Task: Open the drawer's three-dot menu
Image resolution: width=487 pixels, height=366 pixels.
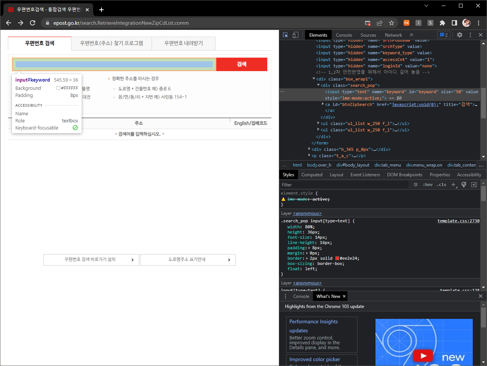Action: [285, 296]
